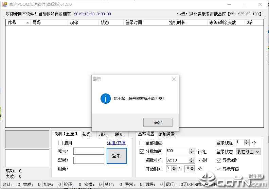Image resolution: width=269 pixels, height=189 pixels.
Task: Click the blue info icon in the dialog
Action: tap(106, 99)
